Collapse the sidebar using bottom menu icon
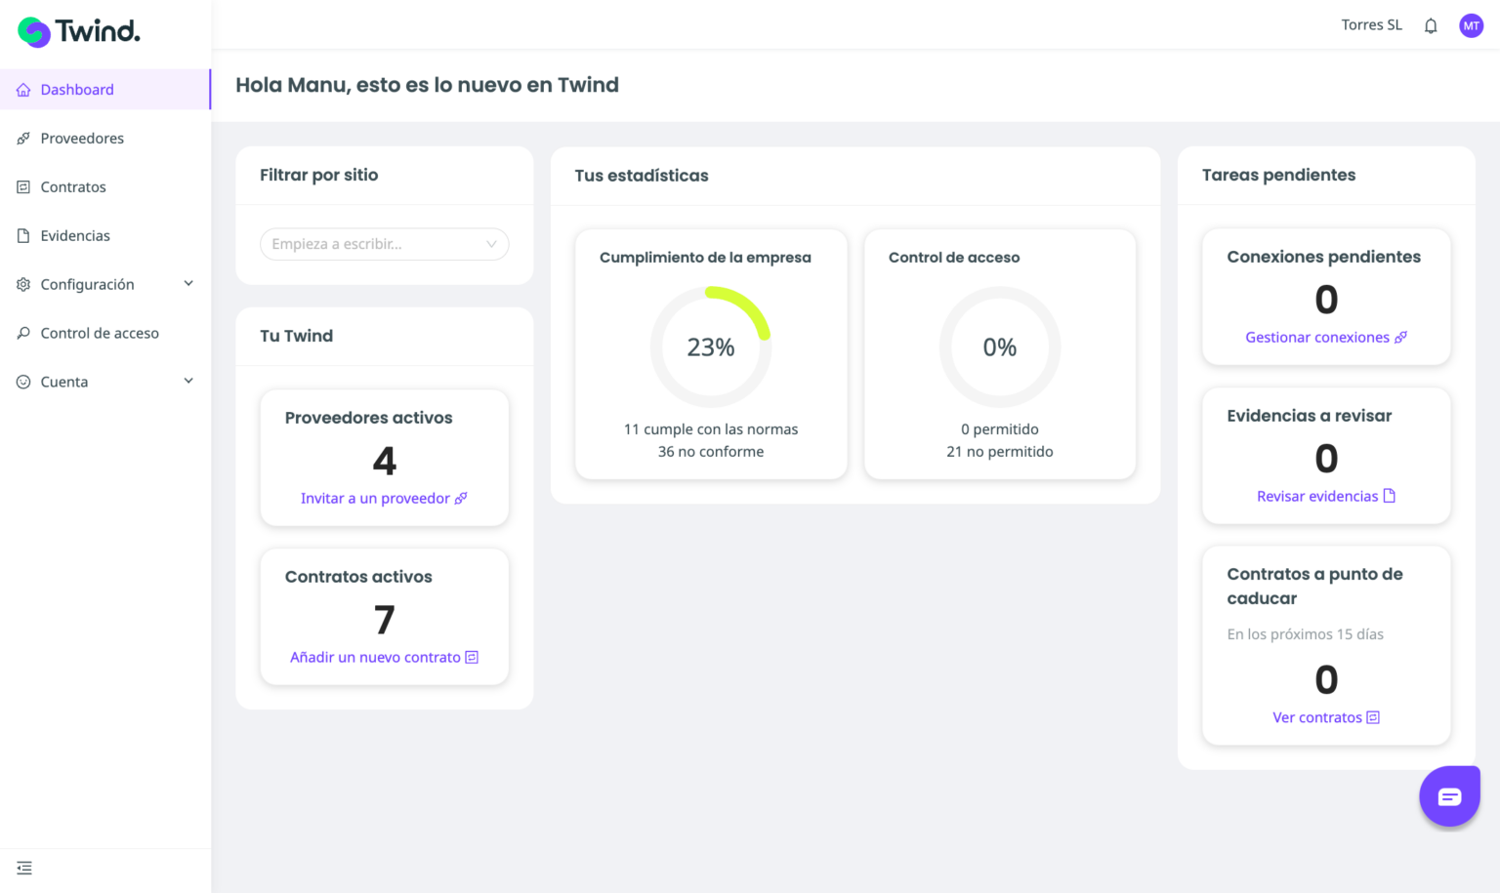Viewport: 1500px width, 893px height. click(x=24, y=868)
